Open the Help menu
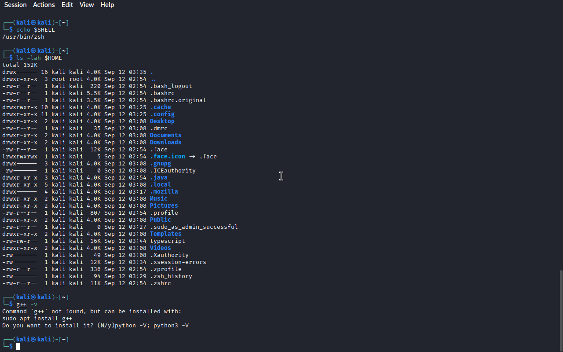This screenshot has height=352, width=563. coord(107,5)
